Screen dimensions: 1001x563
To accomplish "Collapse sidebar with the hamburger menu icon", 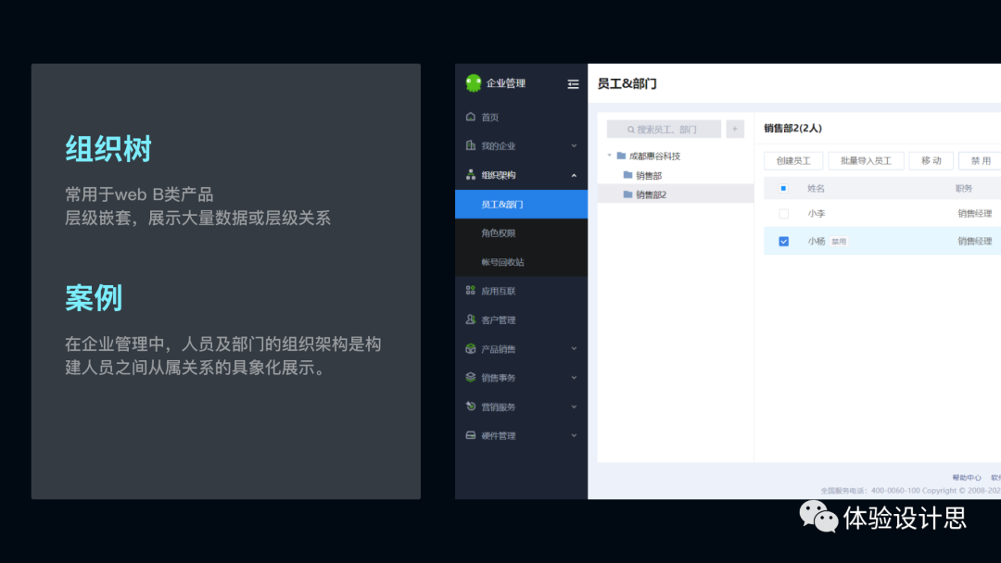I will coord(574,84).
